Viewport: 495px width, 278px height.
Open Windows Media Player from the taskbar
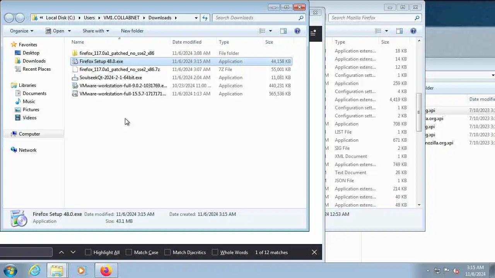tap(81, 270)
